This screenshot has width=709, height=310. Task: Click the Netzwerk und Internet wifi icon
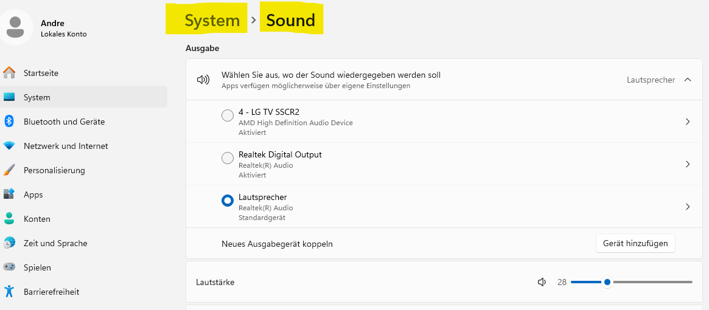9,146
